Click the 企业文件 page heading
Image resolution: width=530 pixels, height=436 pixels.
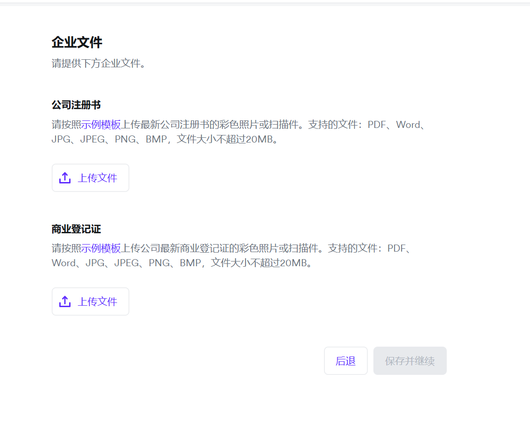tap(77, 42)
